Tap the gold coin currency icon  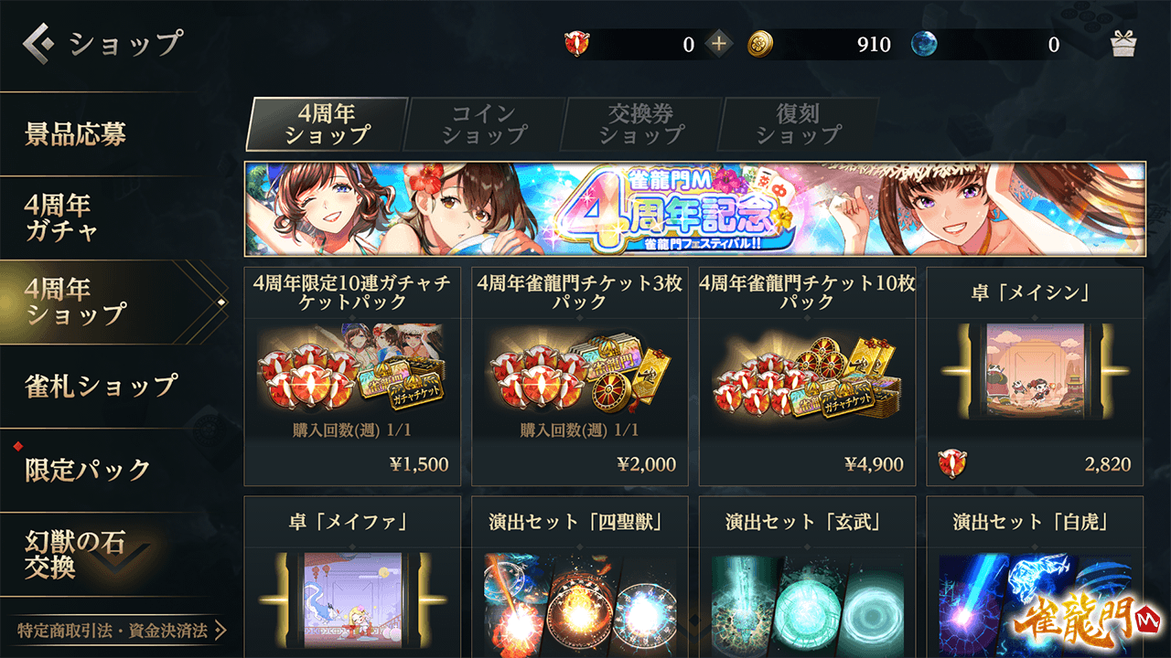coord(760,44)
